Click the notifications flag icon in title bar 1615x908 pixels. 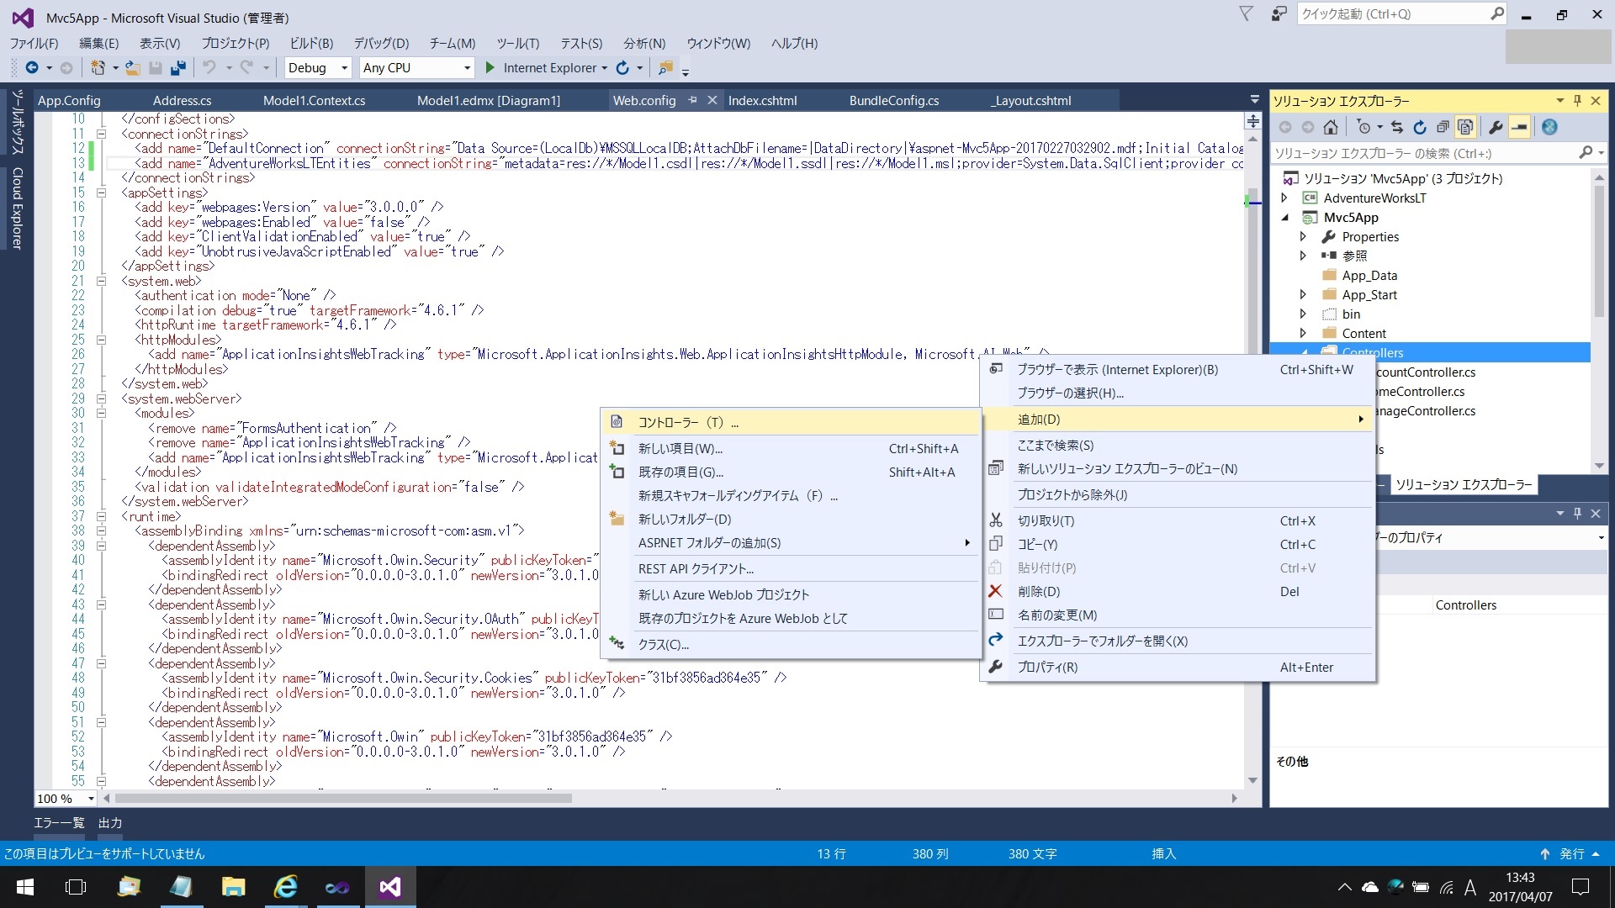pos(1247,13)
